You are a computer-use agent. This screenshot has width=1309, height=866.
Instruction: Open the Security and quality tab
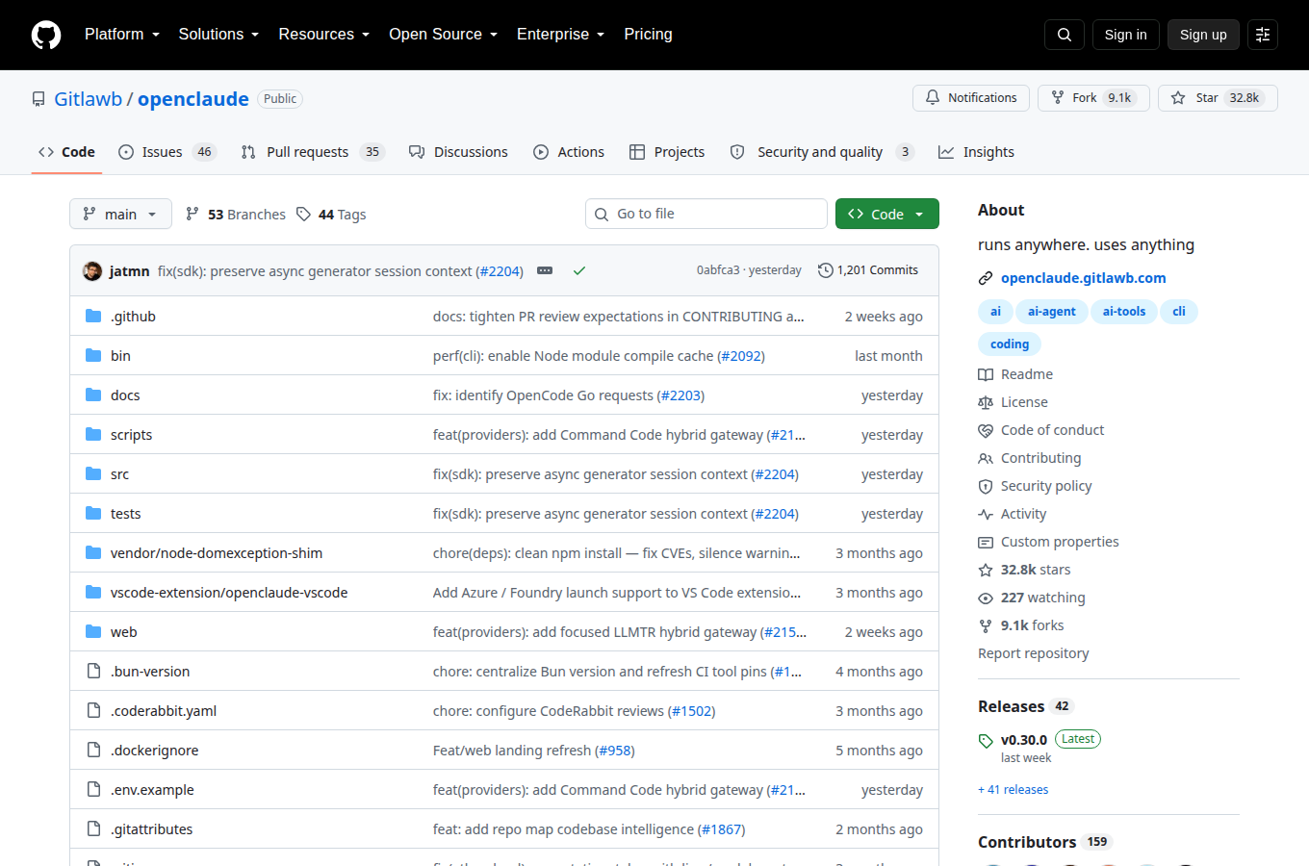(x=822, y=152)
